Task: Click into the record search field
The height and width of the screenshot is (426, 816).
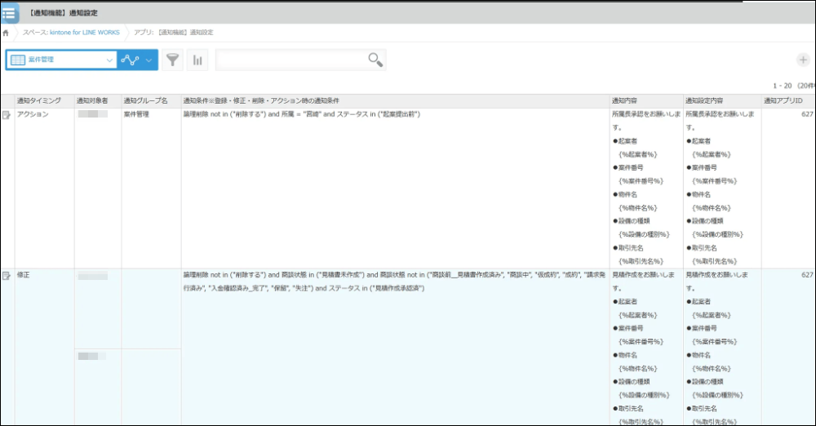Action: click(290, 60)
